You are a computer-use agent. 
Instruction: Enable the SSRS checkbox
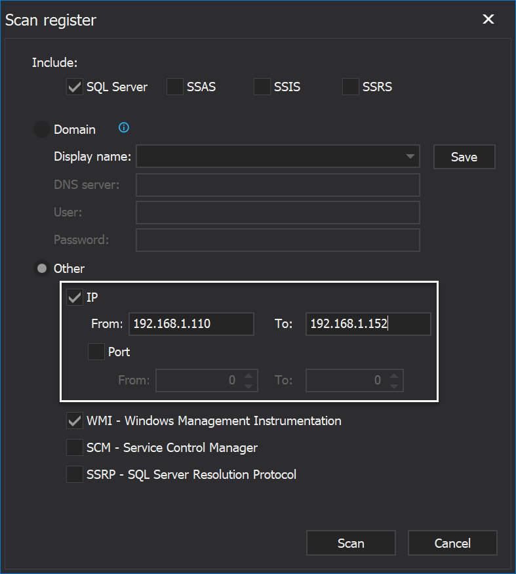[351, 87]
